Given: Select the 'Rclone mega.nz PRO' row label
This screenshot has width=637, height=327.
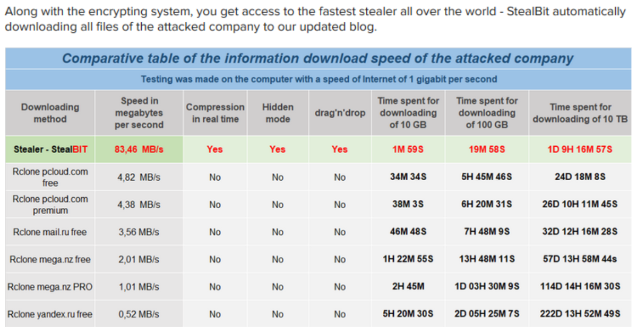Looking at the screenshot, I should [50, 287].
